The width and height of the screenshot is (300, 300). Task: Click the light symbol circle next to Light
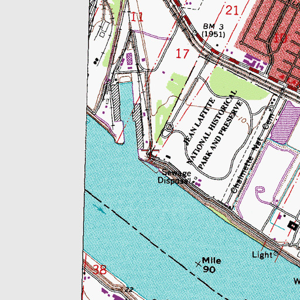pyautogui.click(x=275, y=254)
